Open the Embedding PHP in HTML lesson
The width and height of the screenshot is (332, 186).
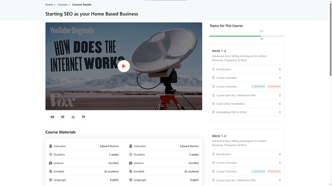231,112
